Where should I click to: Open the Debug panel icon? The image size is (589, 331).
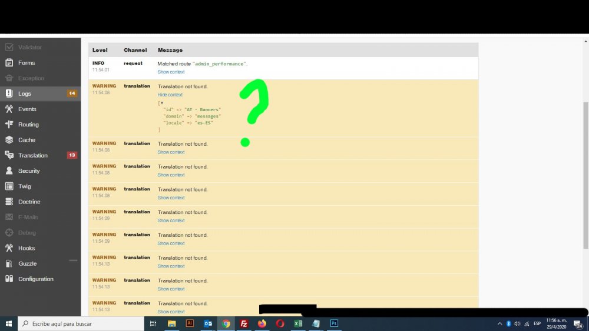(9, 232)
